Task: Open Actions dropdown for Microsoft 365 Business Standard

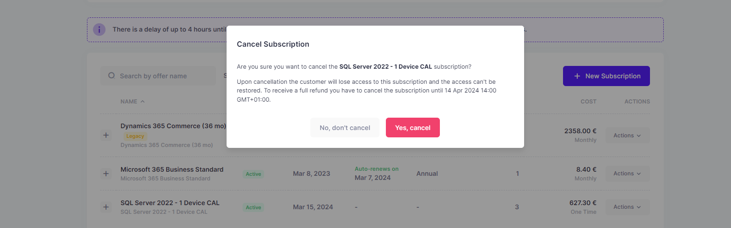Action: coord(628,174)
